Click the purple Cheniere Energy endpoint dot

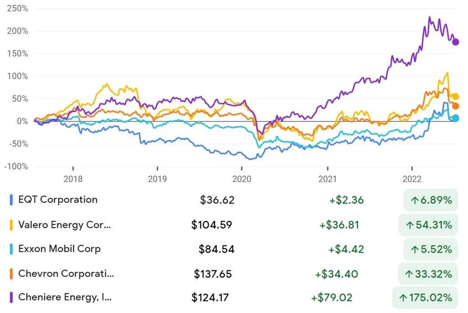pos(456,42)
